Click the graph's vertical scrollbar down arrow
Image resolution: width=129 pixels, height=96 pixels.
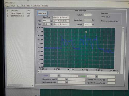pyautogui.click(x=122, y=73)
